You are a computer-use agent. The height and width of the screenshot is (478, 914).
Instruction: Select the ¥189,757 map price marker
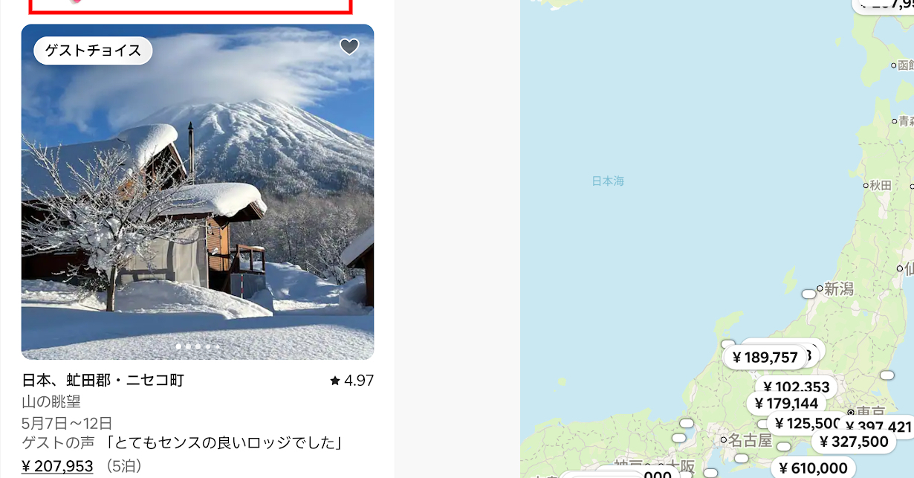tap(765, 358)
